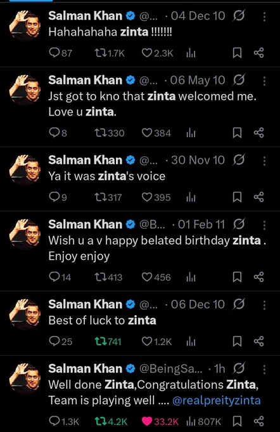280x432 pixels.
Task: Click the Grok icon on 04 Dec 10 tweet
Action: click(x=238, y=16)
